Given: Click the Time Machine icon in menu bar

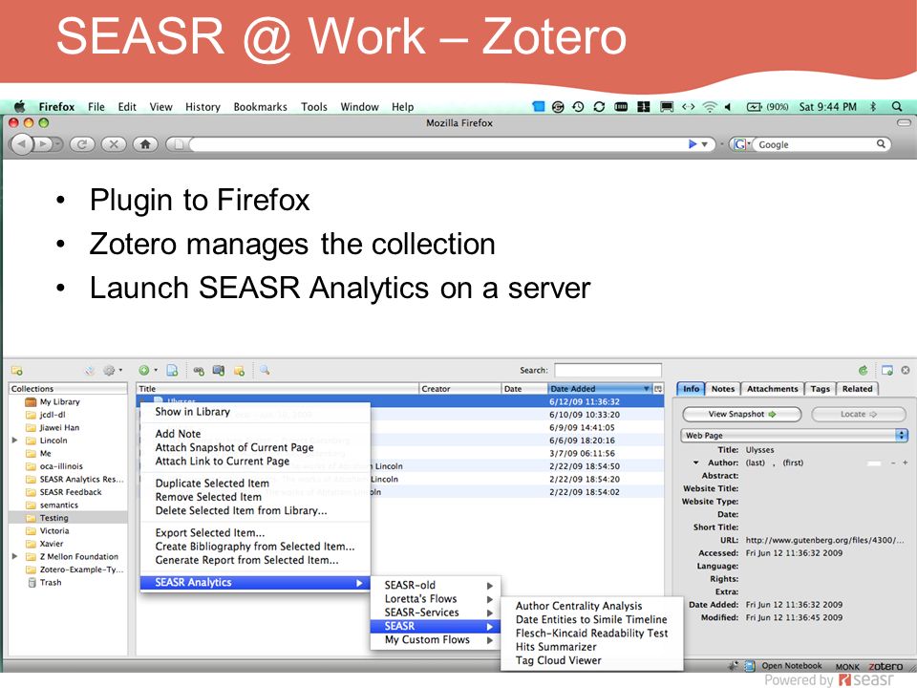Looking at the screenshot, I should pos(578,106).
